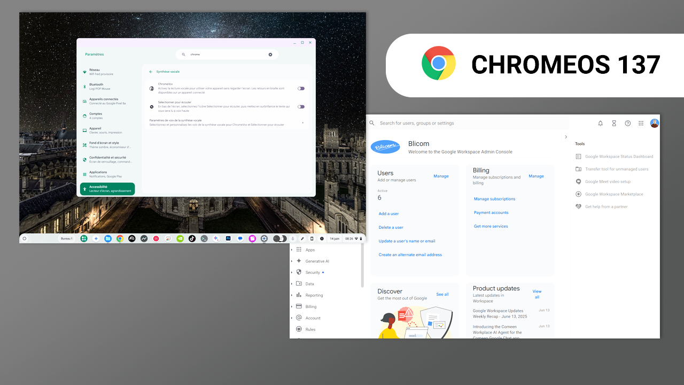Open the Payment accounts link
Screen dimensions: 684x385
pyautogui.click(x=491, y=213)
